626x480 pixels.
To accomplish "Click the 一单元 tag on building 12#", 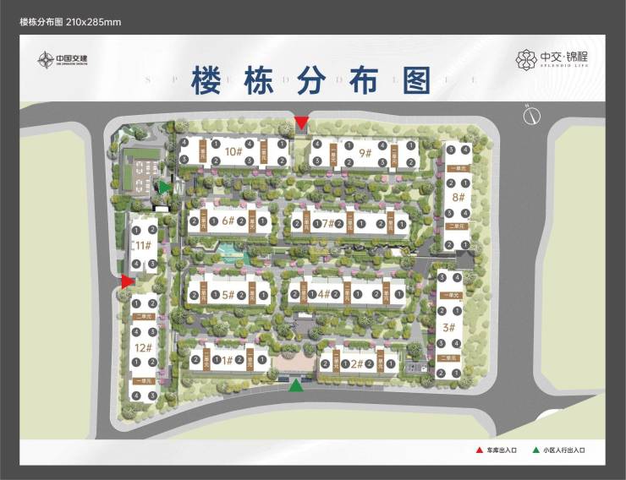I will pos(144,381).
